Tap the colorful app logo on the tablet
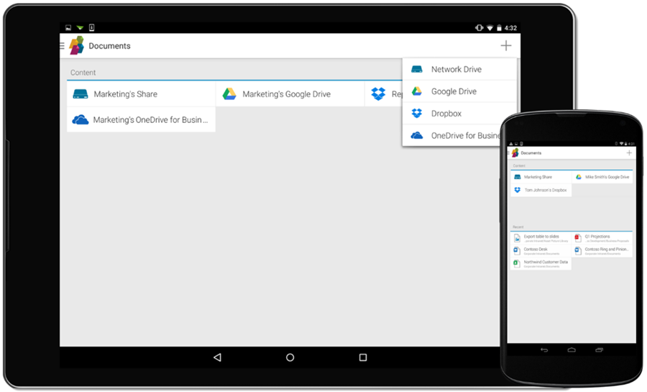The image size is (647, 392). click(x=77, y=45)
